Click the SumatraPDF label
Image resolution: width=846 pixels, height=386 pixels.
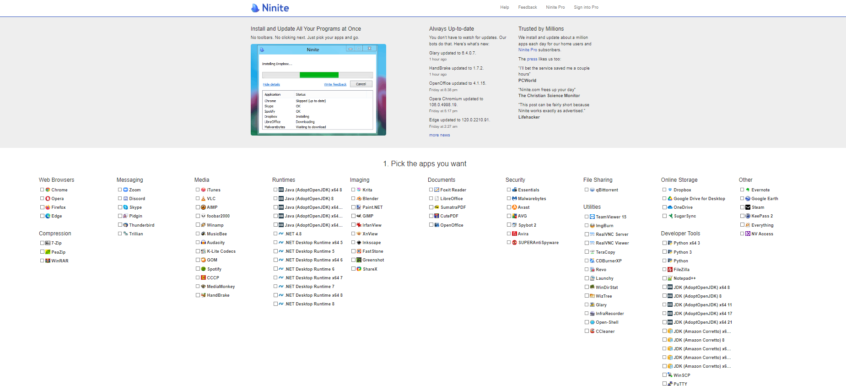453,207
